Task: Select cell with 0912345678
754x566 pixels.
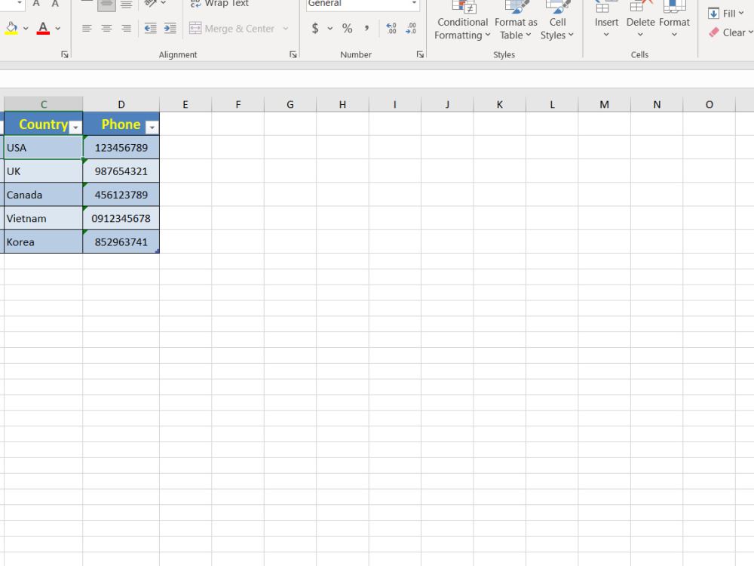Action: click(121, 218)
